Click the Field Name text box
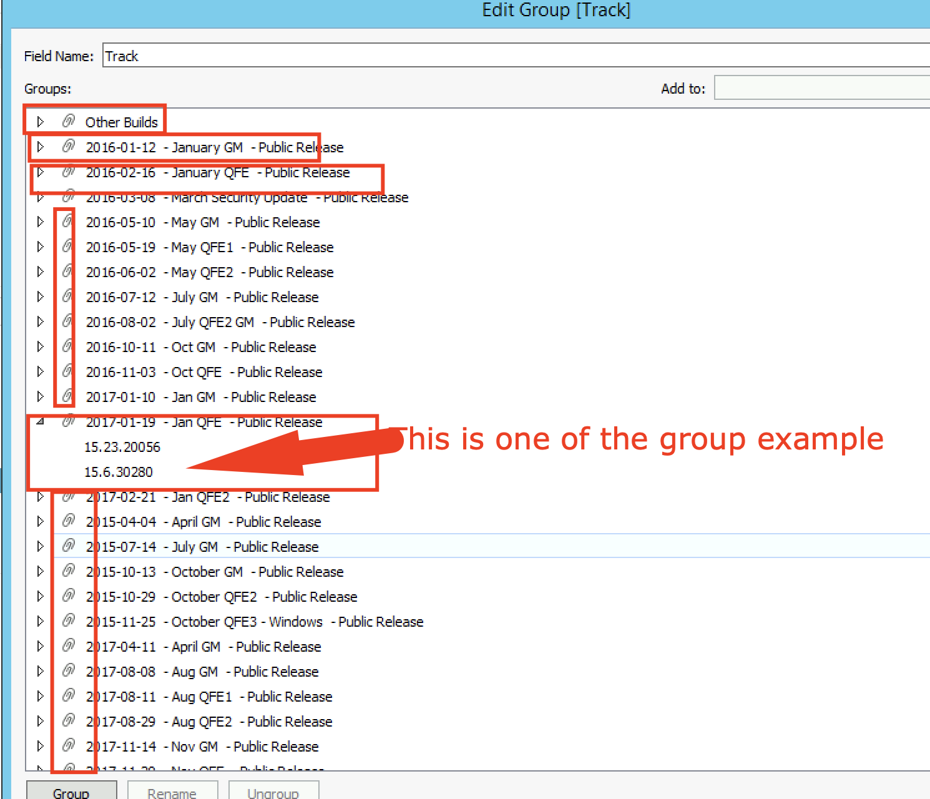The image size is (930, 799). [x=516, y=56]
